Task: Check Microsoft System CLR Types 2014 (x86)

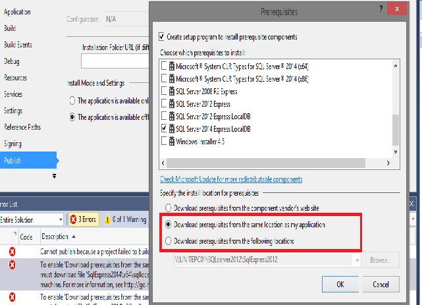Action: [x=164, y=78]
